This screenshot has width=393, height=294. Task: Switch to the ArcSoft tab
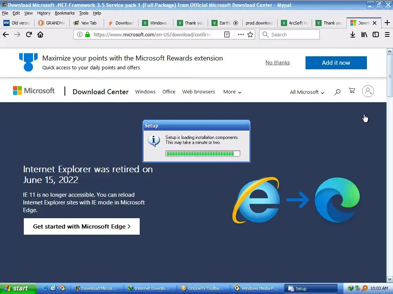coord(295,23)
